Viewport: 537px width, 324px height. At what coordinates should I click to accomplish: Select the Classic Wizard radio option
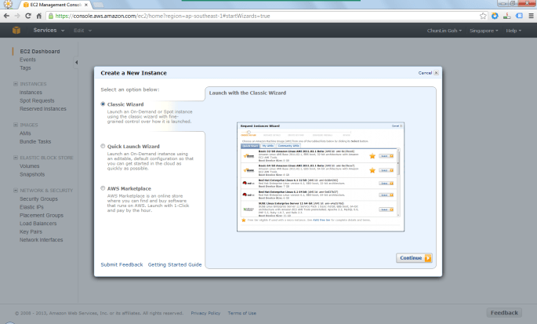point(103,104)
